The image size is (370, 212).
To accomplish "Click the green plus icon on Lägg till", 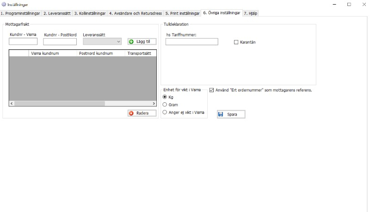I will coord(131,41).
